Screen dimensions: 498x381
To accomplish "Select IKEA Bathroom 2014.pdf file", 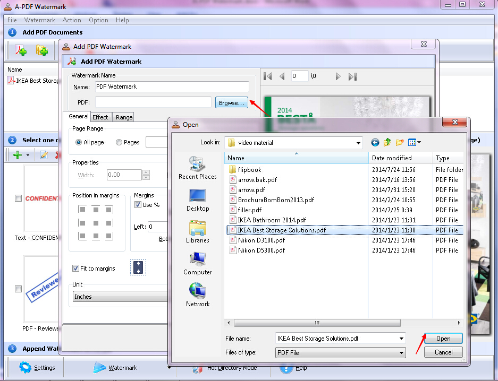I will point(268,220).
